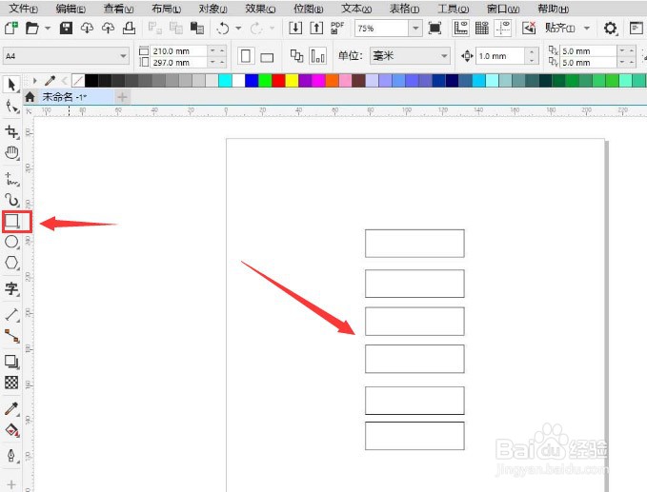Viewport: 647px width, 492px height.
Task: Set page to landscape orientation
Action: point(267,57)
